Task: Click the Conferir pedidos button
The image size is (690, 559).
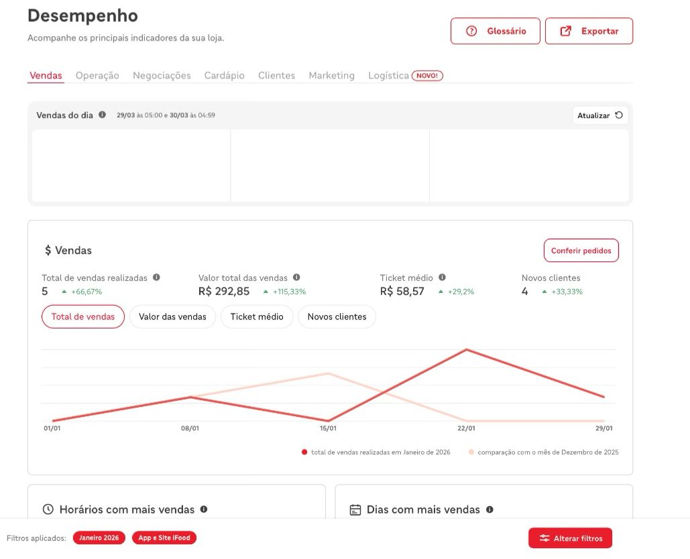Action: tap(581, 251)
